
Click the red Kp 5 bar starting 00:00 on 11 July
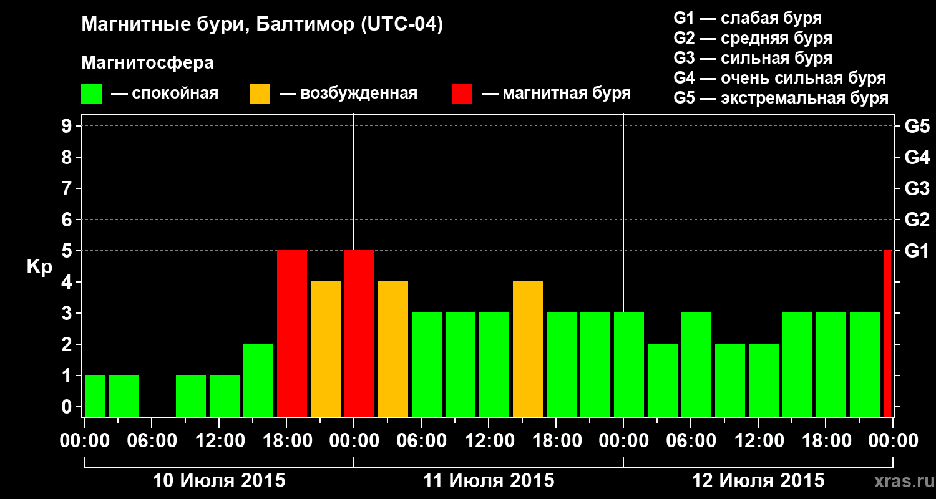pos(359,333)
